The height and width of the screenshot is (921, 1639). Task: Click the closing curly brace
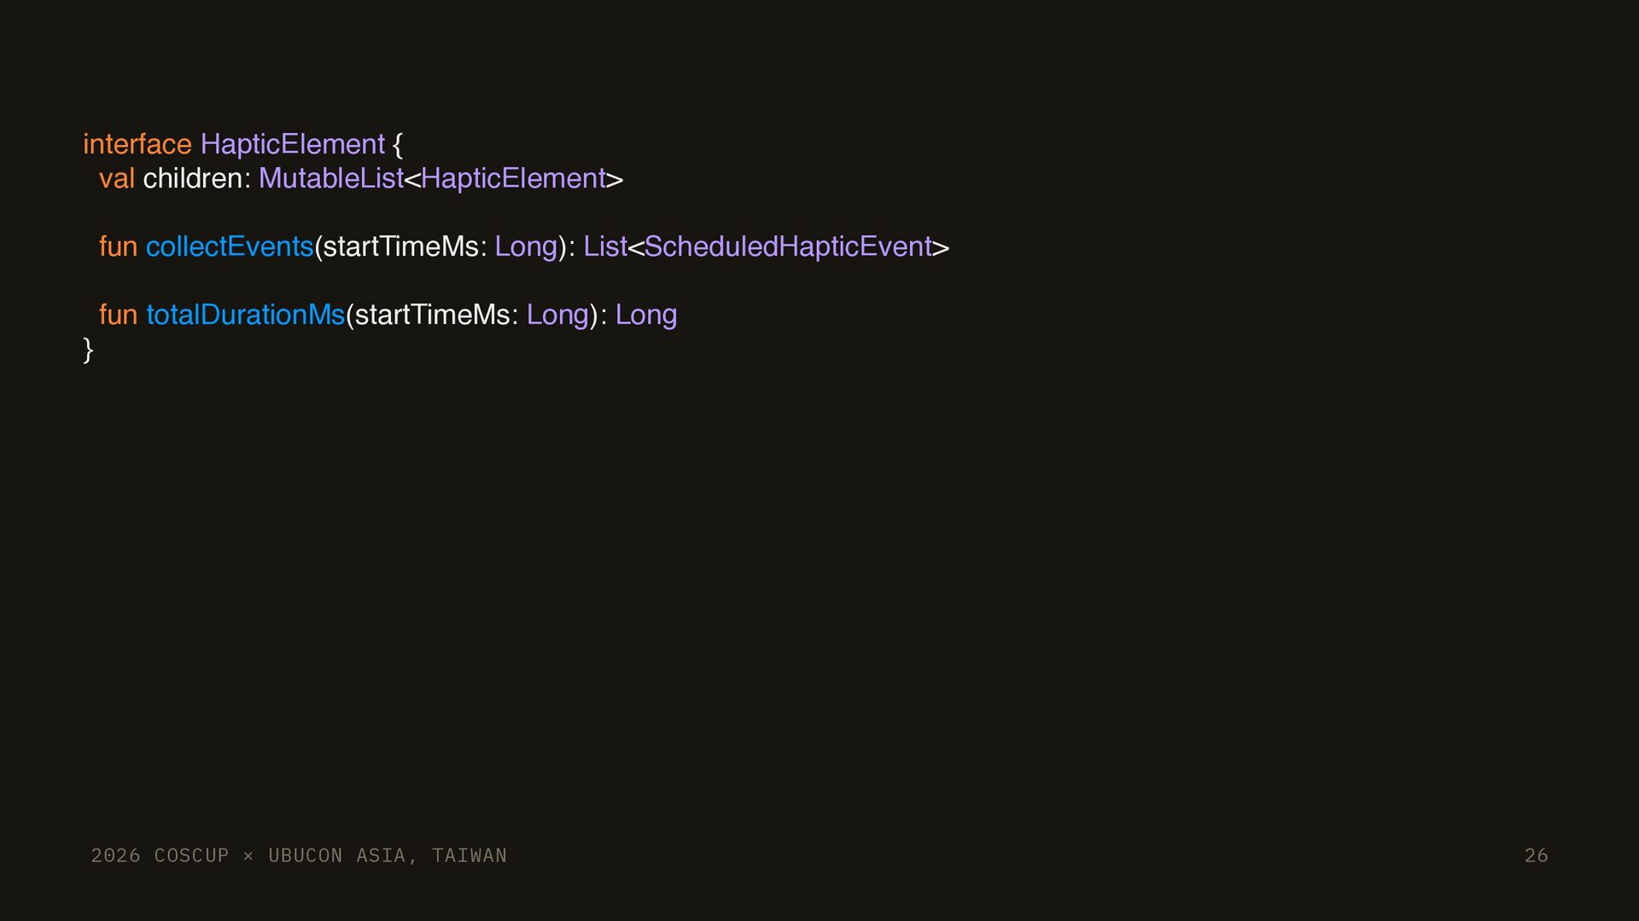[x=88, y=350]
